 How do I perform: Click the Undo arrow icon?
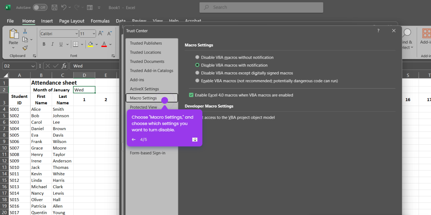(63, 8)
